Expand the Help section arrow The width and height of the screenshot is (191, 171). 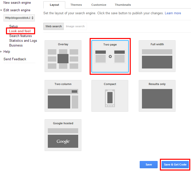pyautogui.click(x=1, y=51)
